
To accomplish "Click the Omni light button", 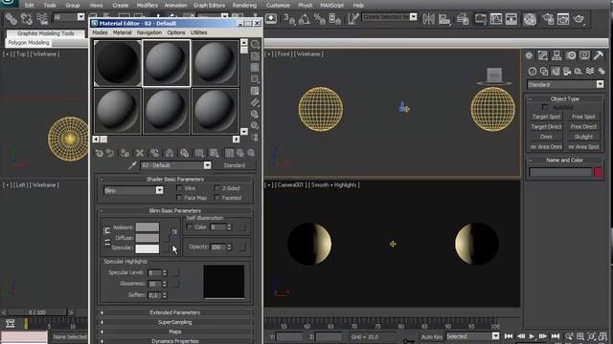I will (x=546, y=137).
